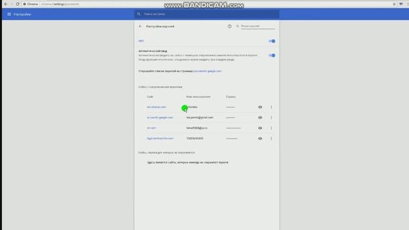
Task: Click the magnifier icon in settings search
Action: 139,14
